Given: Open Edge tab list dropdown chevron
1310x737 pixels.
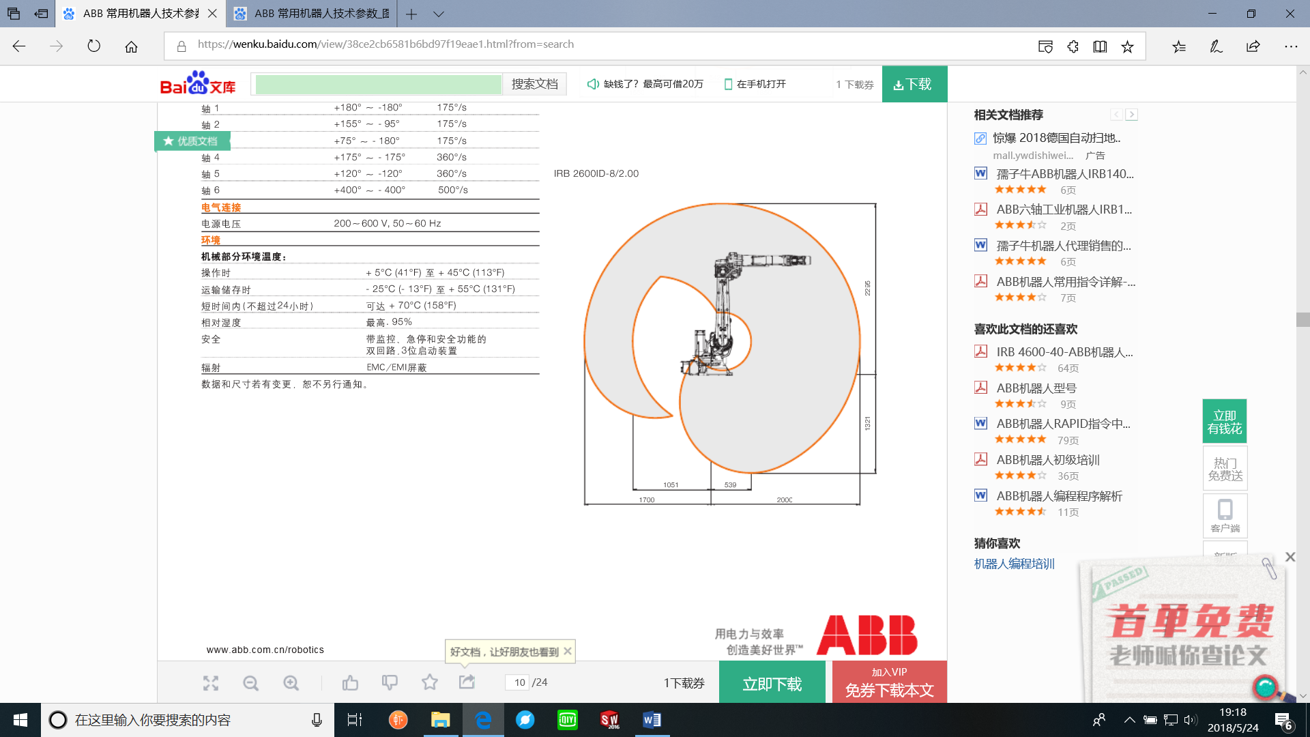Looking at the screenshot, I should (439, 14).
